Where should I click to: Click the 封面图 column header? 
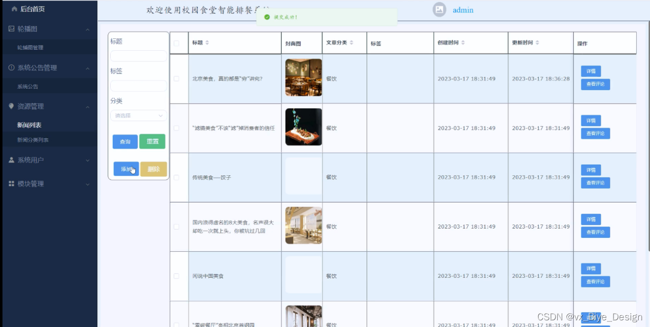293,44
